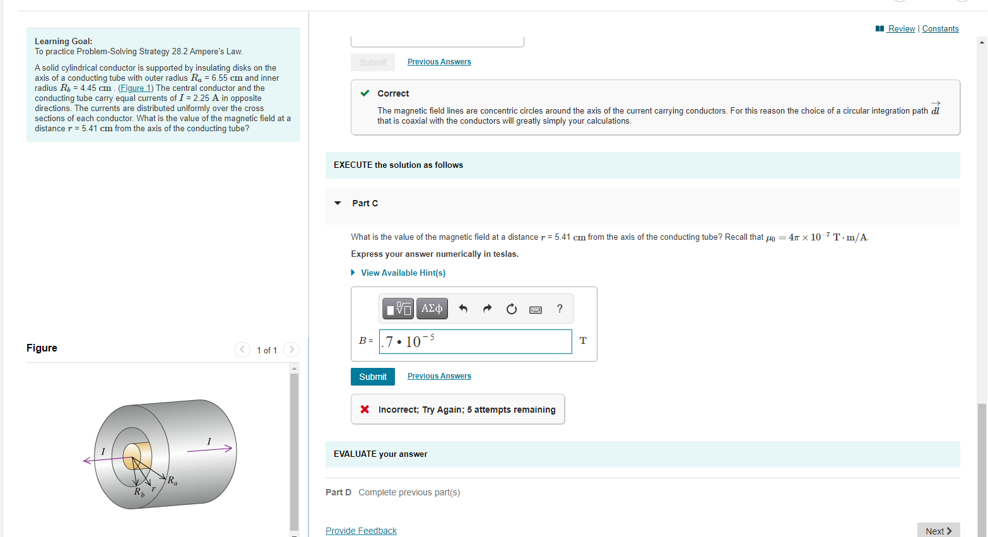Image resolution: width=988 pixels, height=537 pixels.
Task: Open the Figure 1 link in the problem statement
Action: [x=136, y=88]
